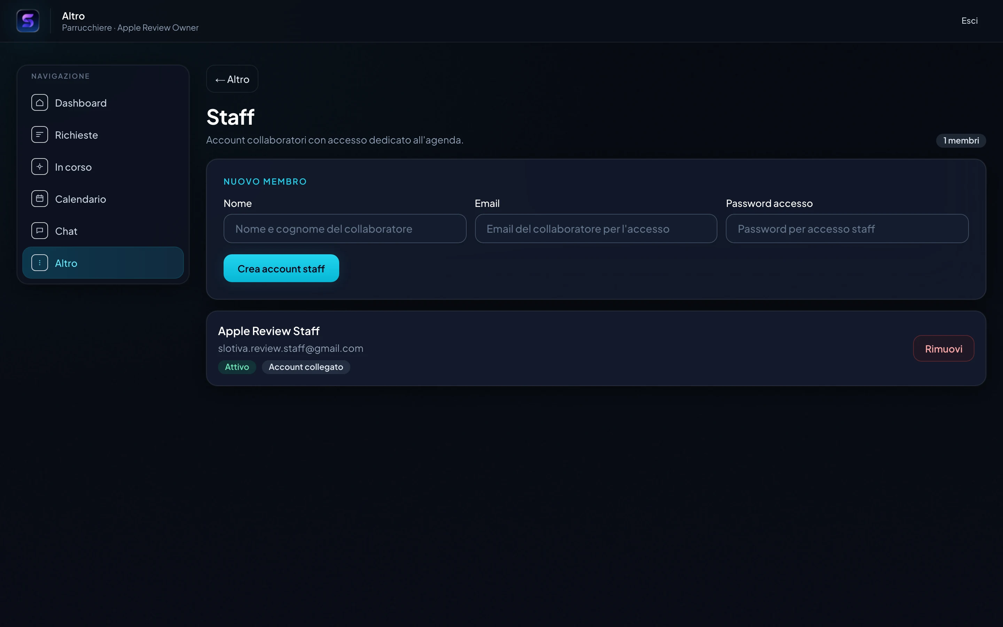Log out with Esci

coord(970,21)
